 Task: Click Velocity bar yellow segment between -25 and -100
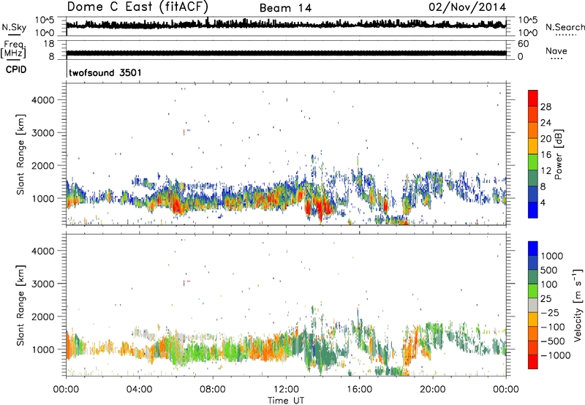[x=533, y=319]
